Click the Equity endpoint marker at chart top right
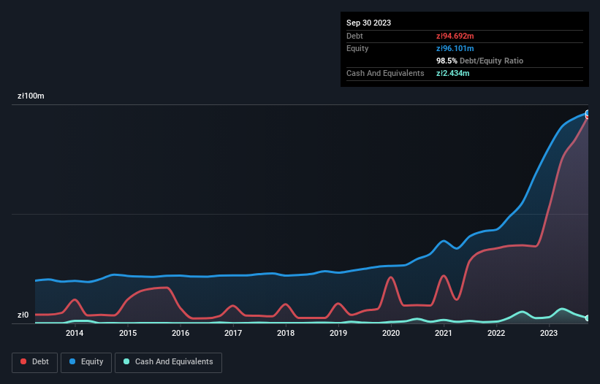The width and height of the screenshot is (600, 384). (x=588, y=113)
